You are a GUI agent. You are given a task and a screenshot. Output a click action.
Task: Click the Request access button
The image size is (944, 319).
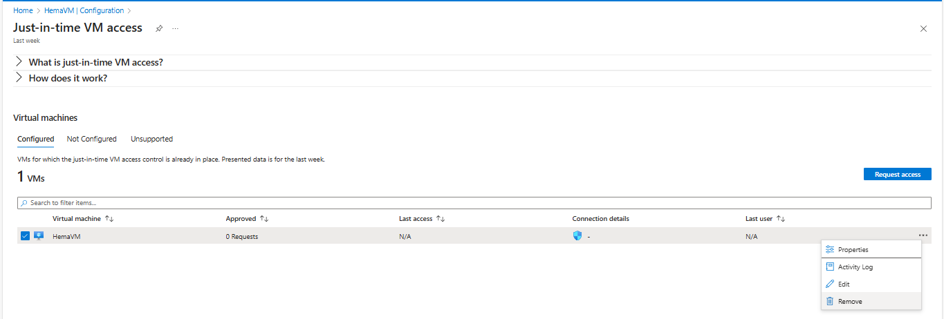point(898,174)
